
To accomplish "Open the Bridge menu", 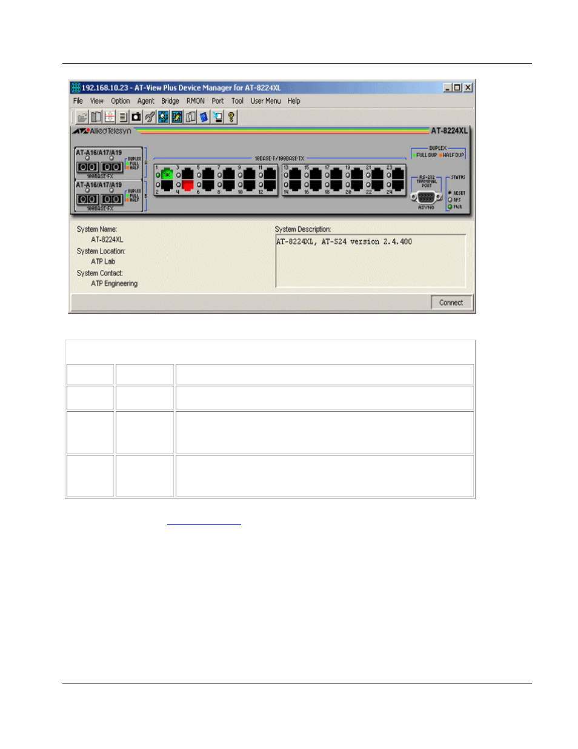I will 170,101.
